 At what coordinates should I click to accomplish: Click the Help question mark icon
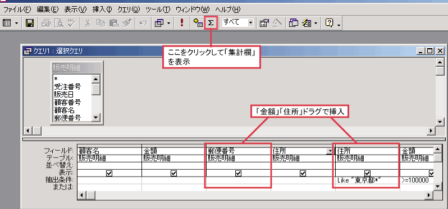tap(330, 23)
